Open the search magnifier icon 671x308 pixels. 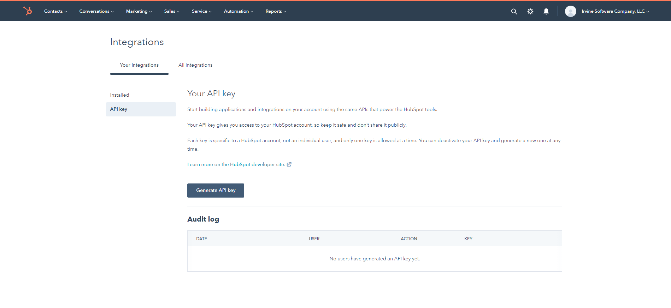tap(514, 11)
